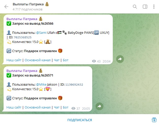Image resolution: width=159 pixels, height=125 pixels.
Task: Open Чат link in second message
Action: [57, 107]
